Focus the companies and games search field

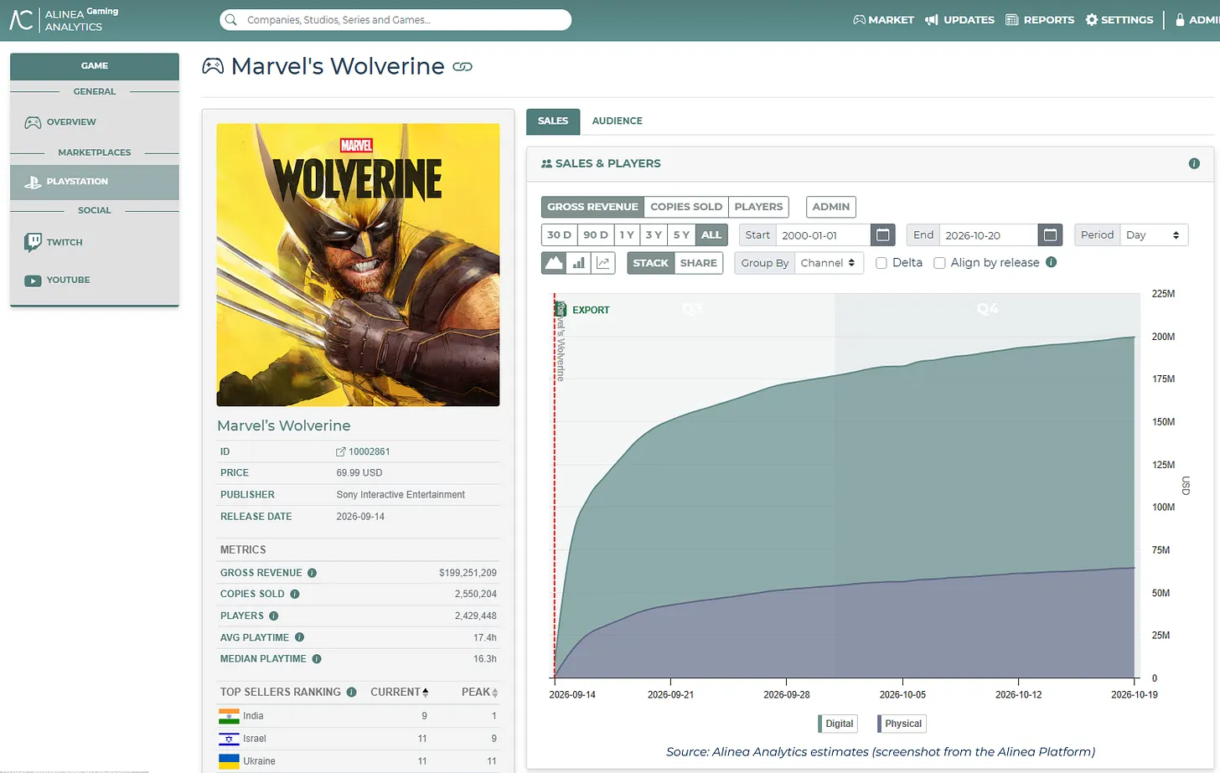(x=395, y=19)
